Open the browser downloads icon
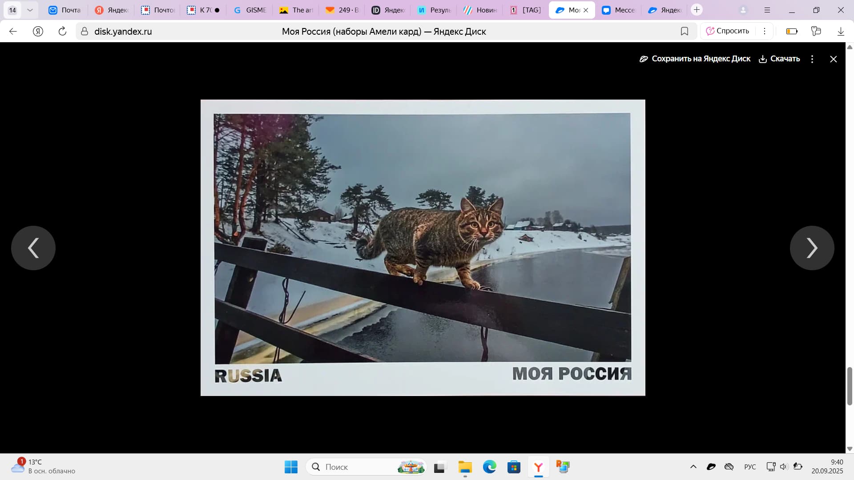 [x=841, y=31]
